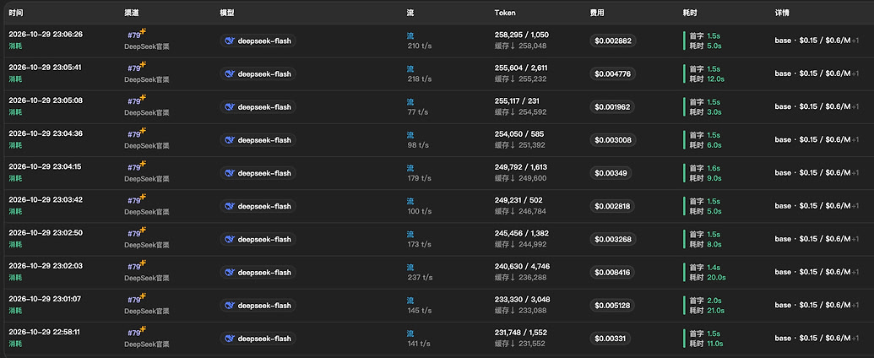Click deepseek-flash model badge in 23:01:07 row
This screenshot has width=874, height=358.
[258, 306]
